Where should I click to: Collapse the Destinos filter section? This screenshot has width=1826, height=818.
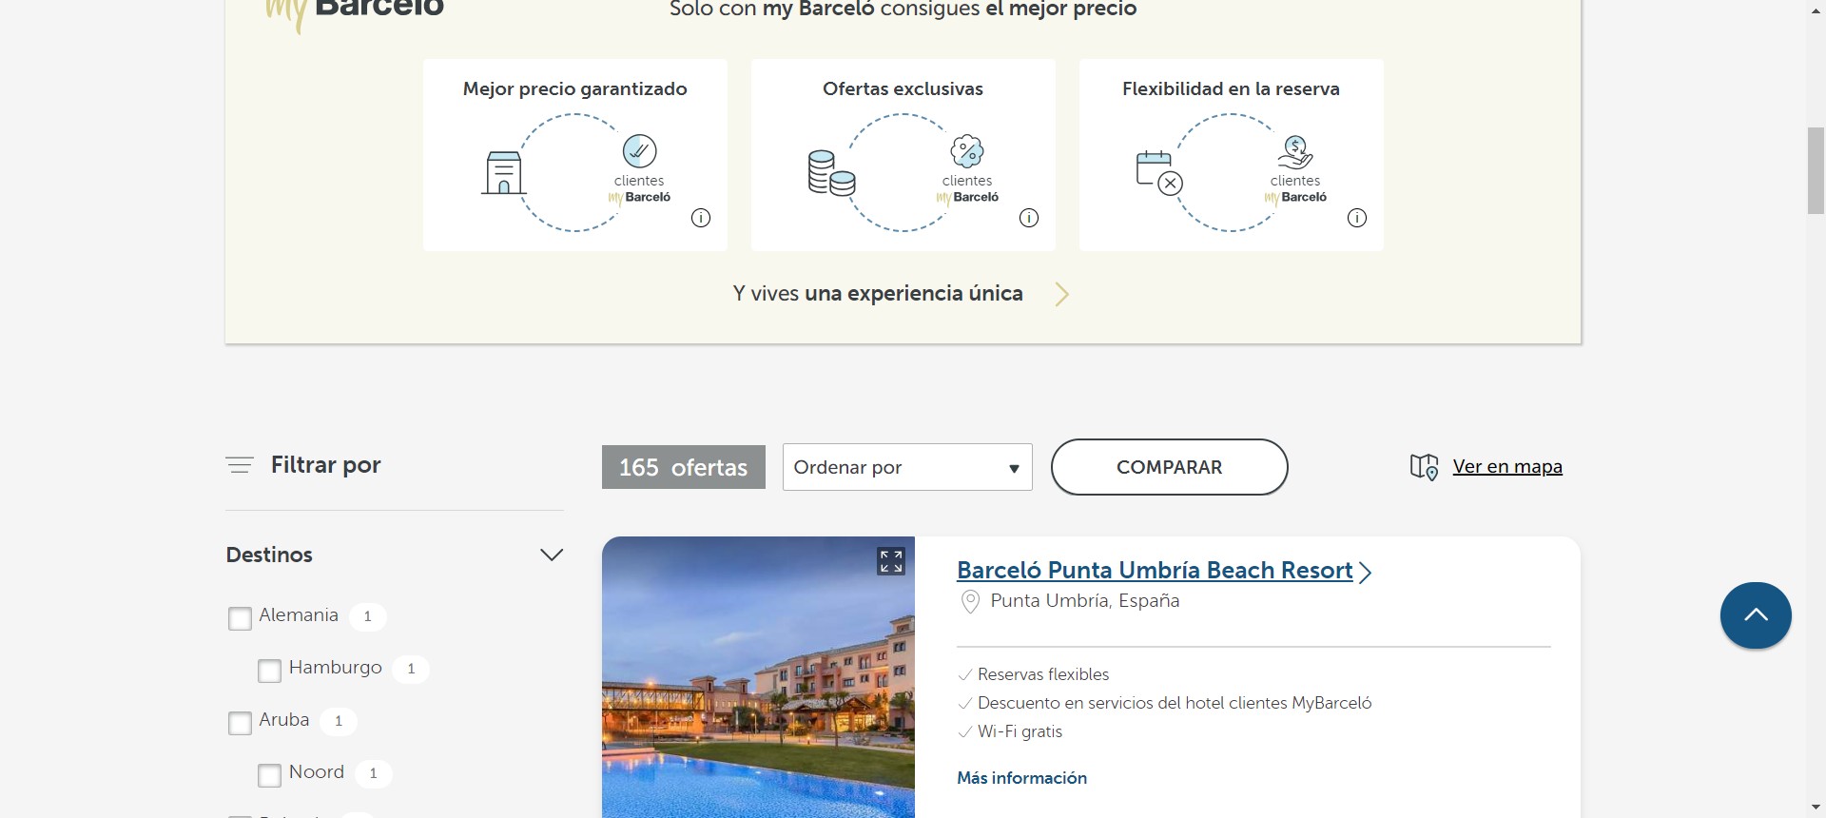pyautogui.click(x=552, y=555)
